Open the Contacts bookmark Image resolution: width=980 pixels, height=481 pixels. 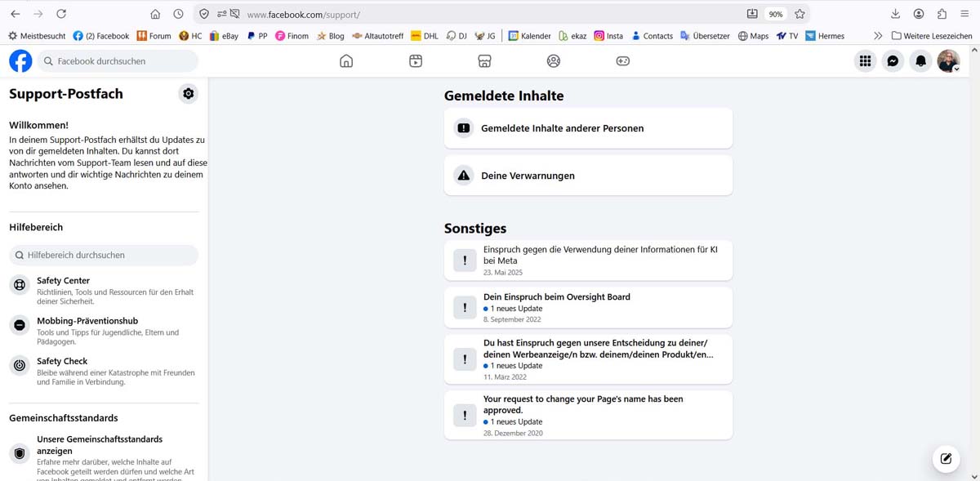tap(652, 36)
